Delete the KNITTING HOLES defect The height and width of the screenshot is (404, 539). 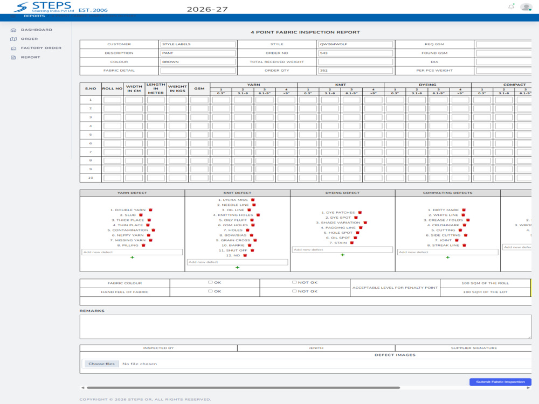tap(258, 215)
